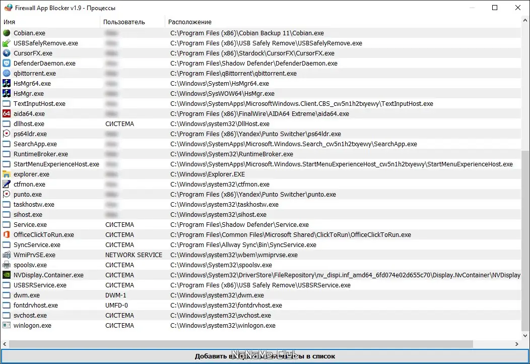Select the fontdrvhost.exe process name
The width and height of the screenshot is (530, 364).
[35, 305]
